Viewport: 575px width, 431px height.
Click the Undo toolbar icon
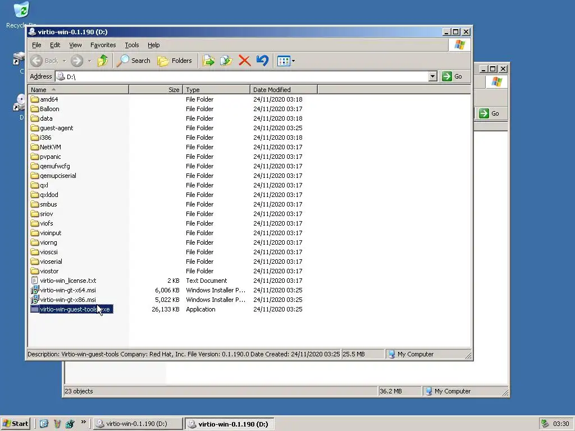pos(262,61)
